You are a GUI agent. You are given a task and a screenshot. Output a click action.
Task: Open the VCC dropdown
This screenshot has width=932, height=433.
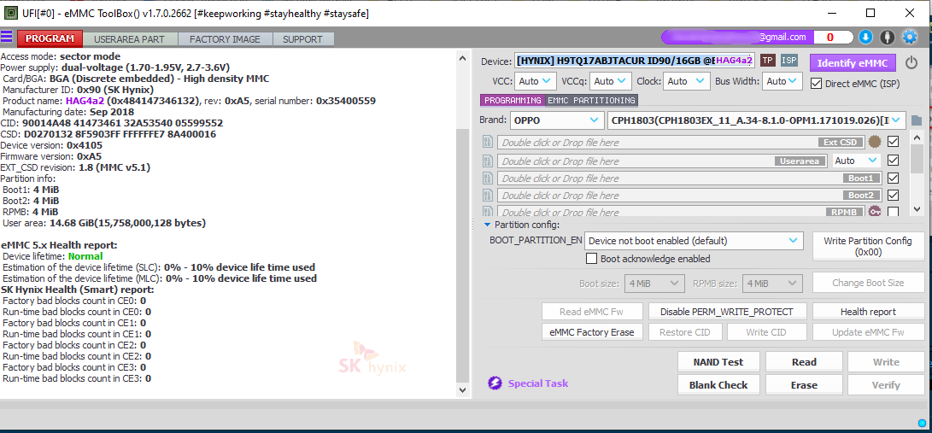[x=535, y=81]
